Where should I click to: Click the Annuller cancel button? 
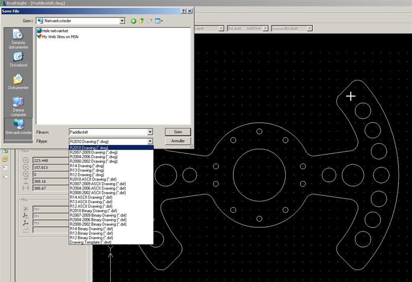coord(178,141)
